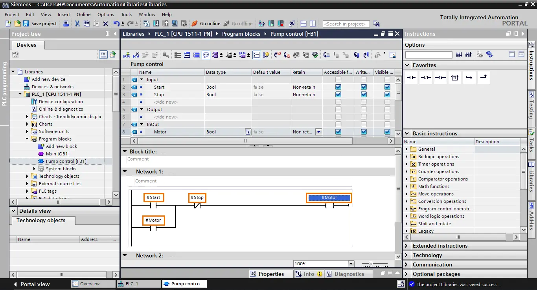The width and height of the screenshot is (537, 290).
Task: Click the Undo arrow in toolbar
Action: [116, 24]
